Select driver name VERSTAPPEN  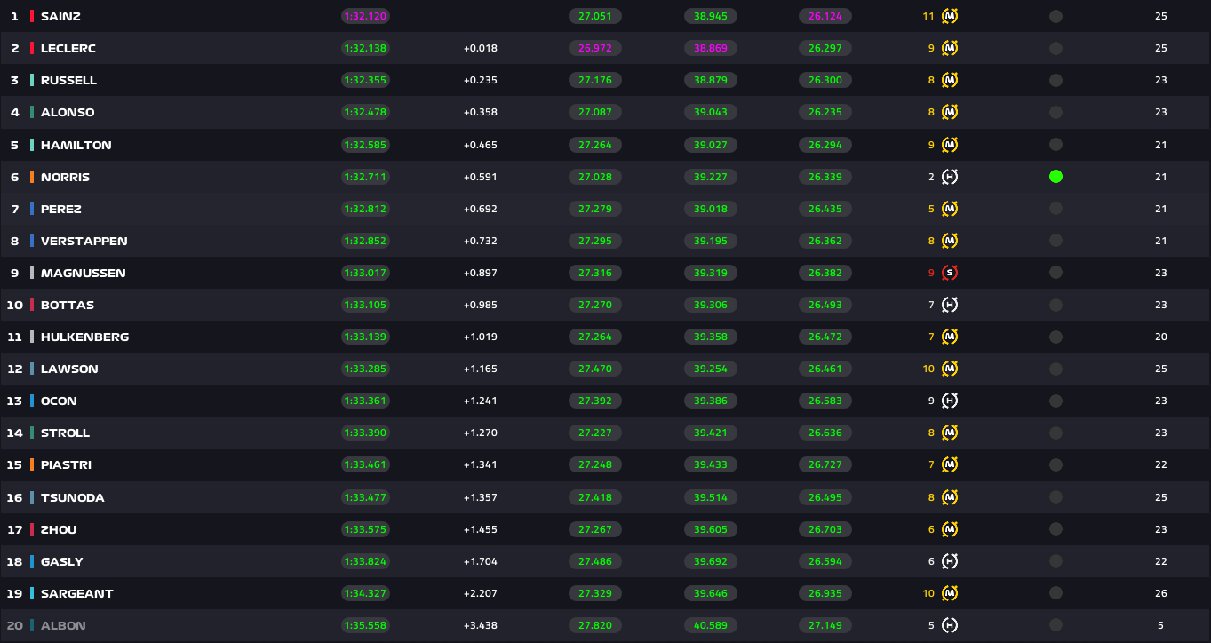point(84,241)
